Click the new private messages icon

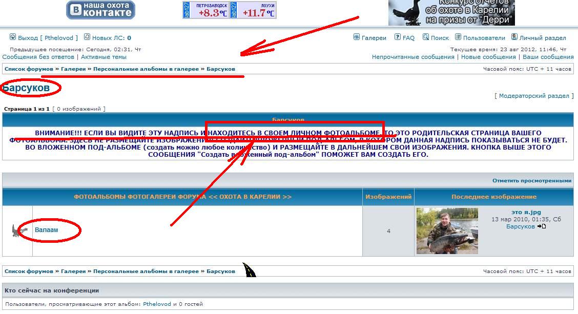pos(87,37)
